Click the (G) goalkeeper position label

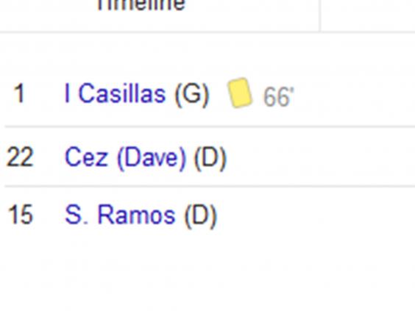(x=192, y=94)
